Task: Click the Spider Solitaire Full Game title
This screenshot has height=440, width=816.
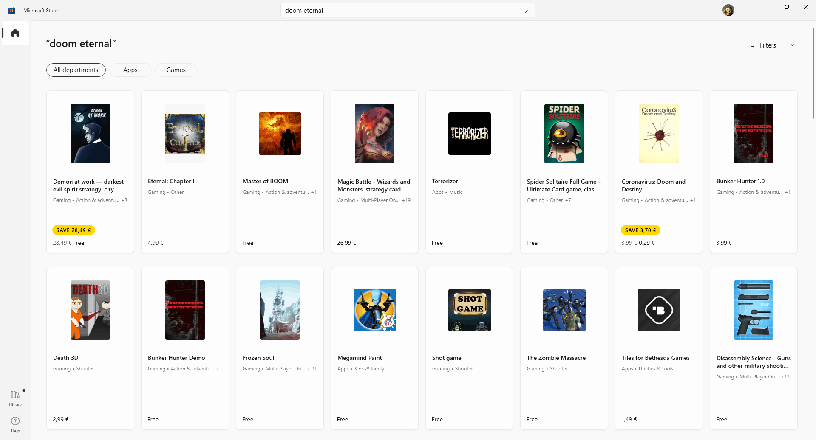Action: point(564,185)
